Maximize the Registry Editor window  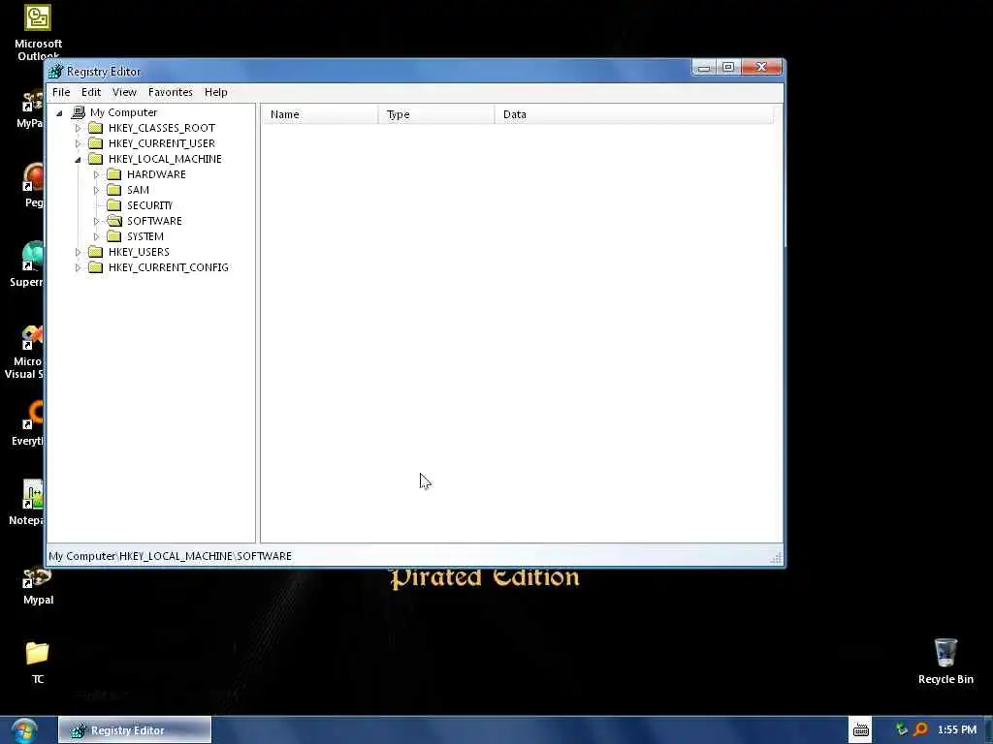728,67
